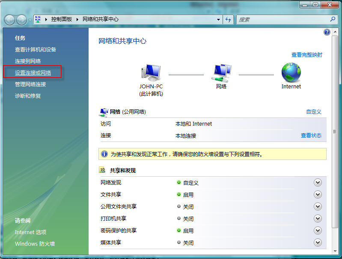342x259 pixels.
Task: Click the Forward navigation arrow button
Action: 21,20
